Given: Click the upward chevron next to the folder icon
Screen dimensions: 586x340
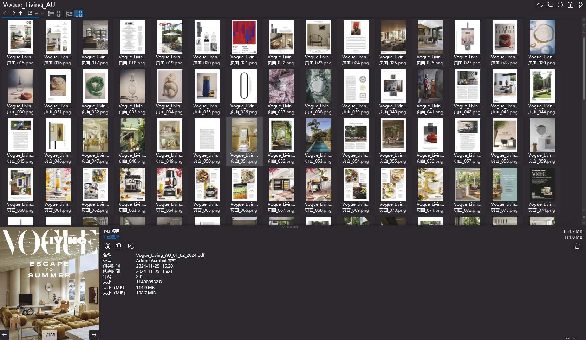Looking at the screenshot, I should click(37, 13).
